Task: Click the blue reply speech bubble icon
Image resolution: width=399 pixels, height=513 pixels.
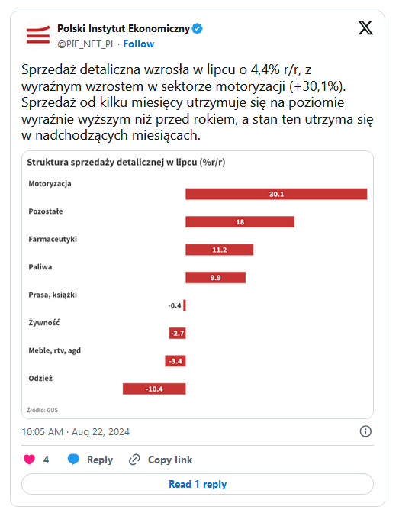Action: (73, 460)
